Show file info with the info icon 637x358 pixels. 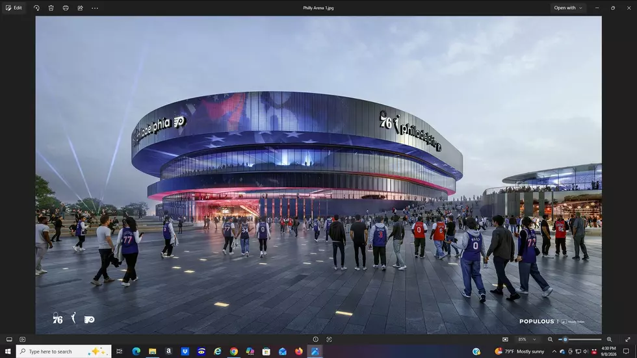point(316,339)
